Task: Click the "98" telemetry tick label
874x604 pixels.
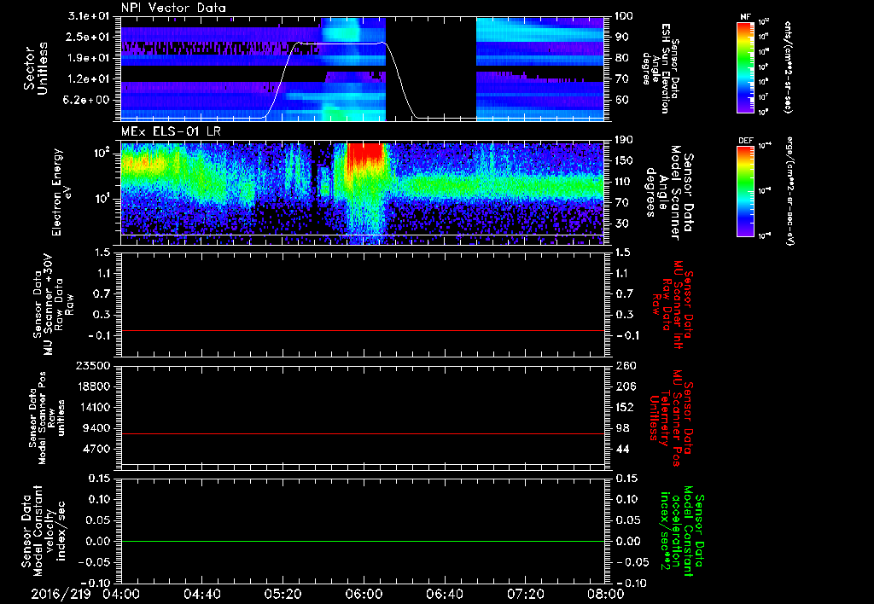Action: click(622, 428)
